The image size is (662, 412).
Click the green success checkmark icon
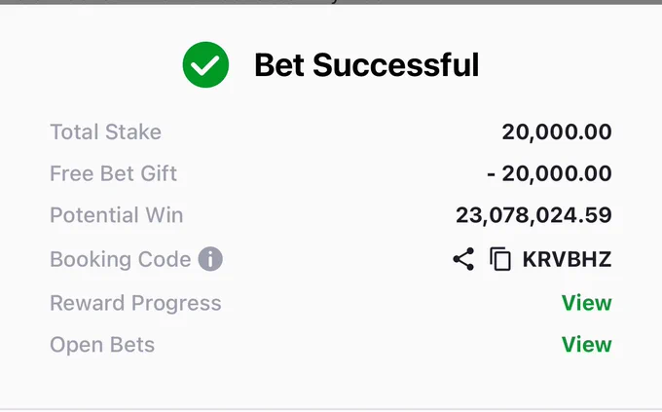(205, 64)
